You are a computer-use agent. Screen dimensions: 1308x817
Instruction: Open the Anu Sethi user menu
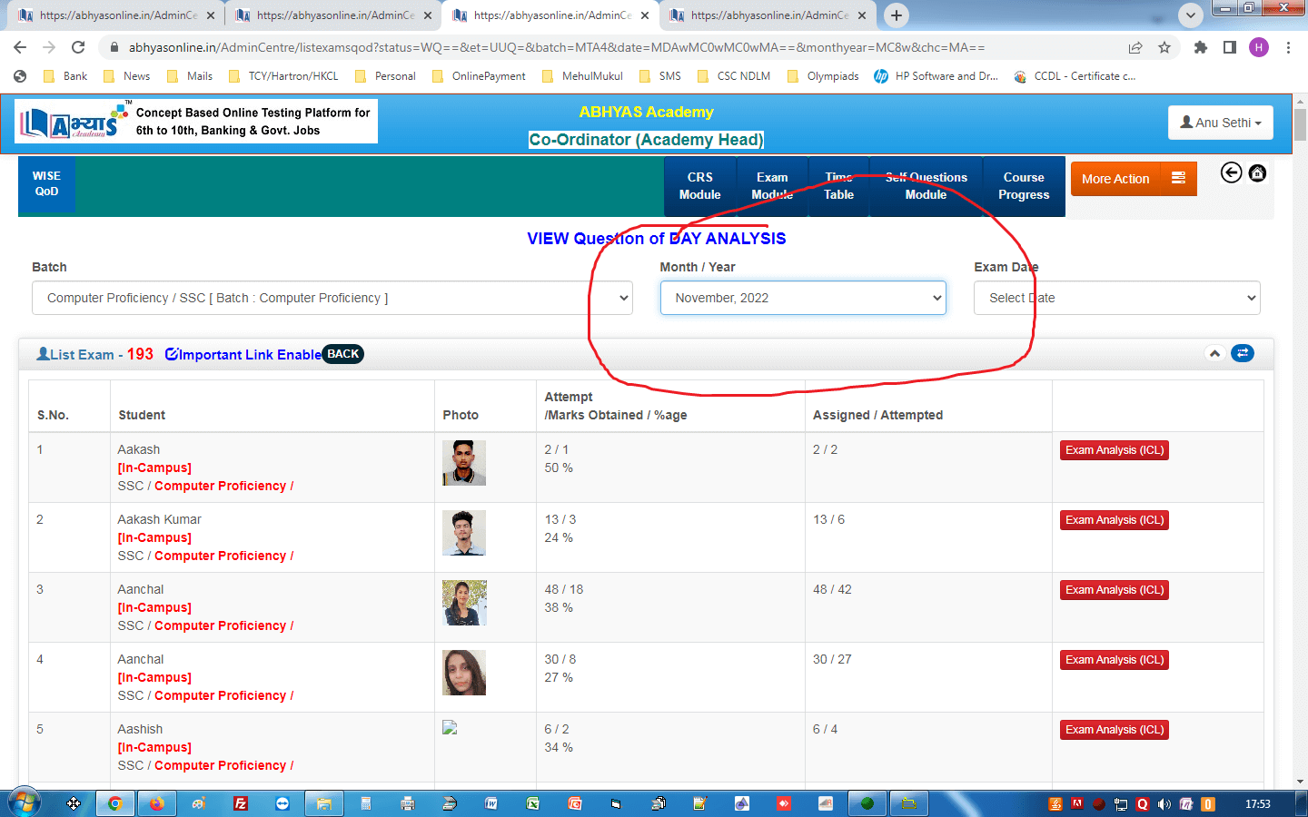click(x=1220, y=123)
